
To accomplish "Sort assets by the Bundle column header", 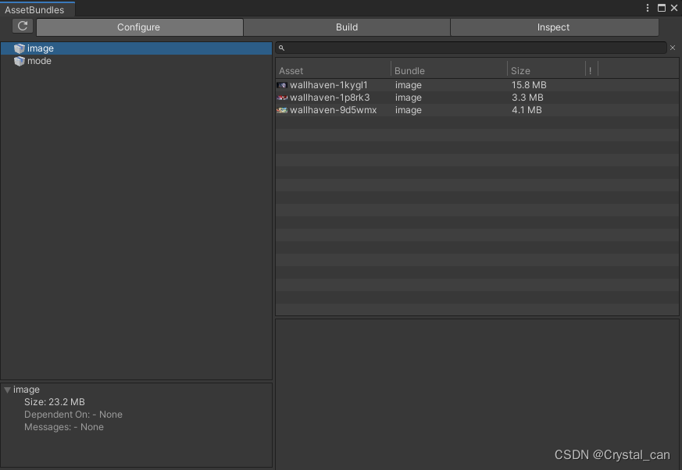I will 408,70.
